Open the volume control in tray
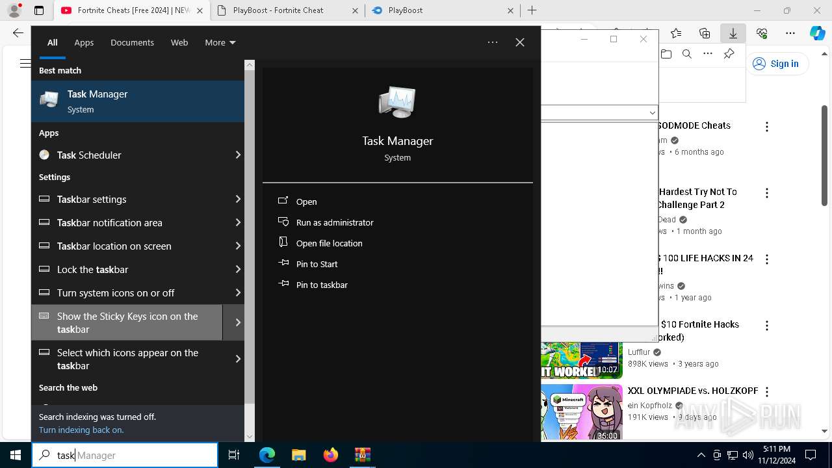 coord(747,455)
